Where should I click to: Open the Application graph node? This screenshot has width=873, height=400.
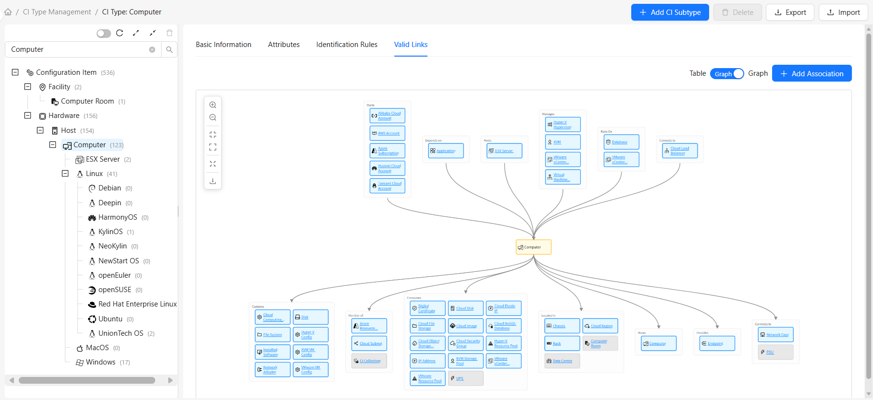coord(446,151)
